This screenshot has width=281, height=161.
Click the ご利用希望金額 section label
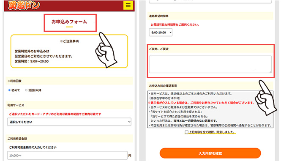[x=17, y=139]
